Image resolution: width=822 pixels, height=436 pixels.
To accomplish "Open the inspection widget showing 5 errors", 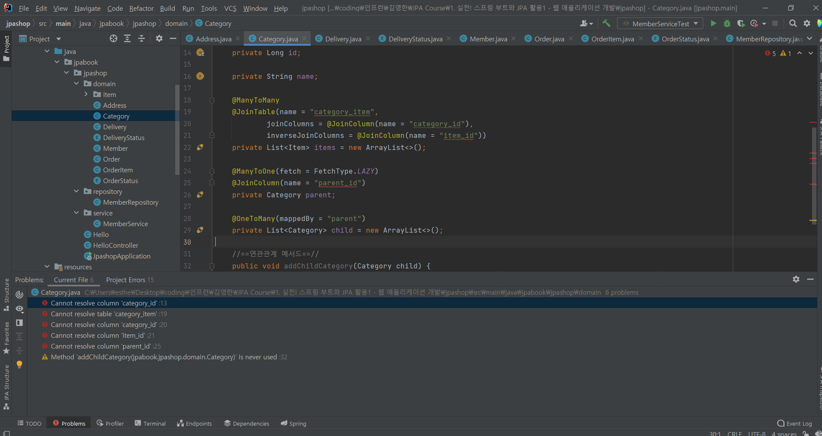I will point(778,53).
